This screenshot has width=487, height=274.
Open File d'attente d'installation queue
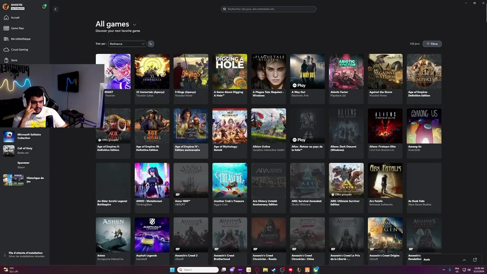point(25,254)
